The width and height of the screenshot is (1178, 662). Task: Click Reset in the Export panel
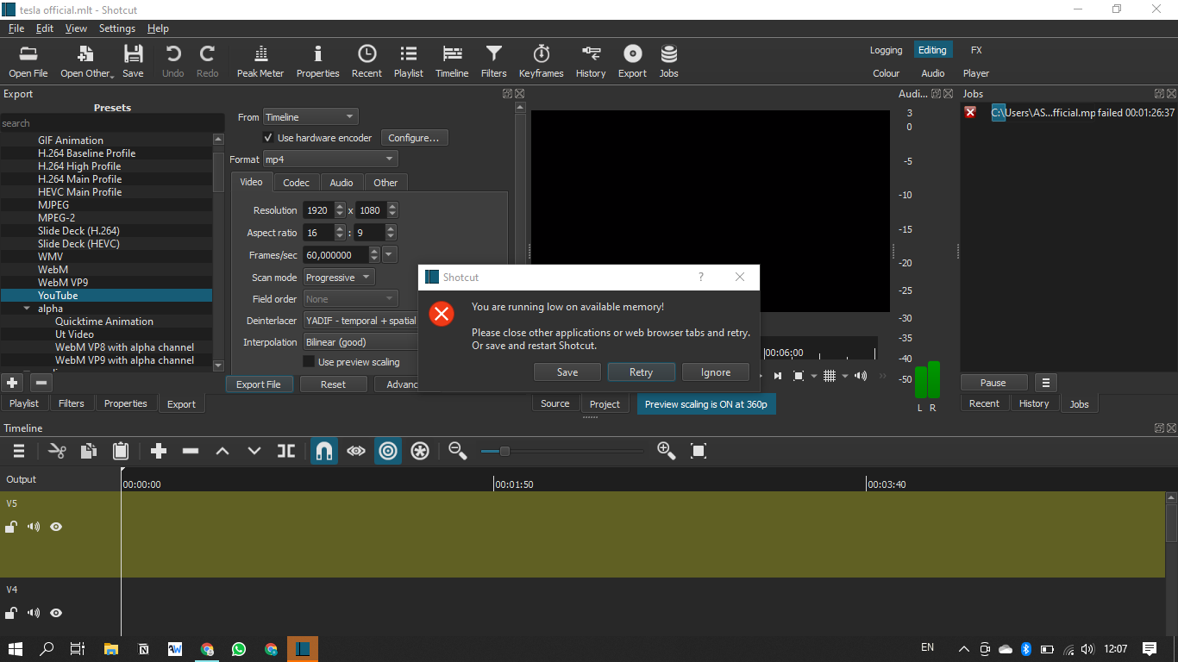333,384
